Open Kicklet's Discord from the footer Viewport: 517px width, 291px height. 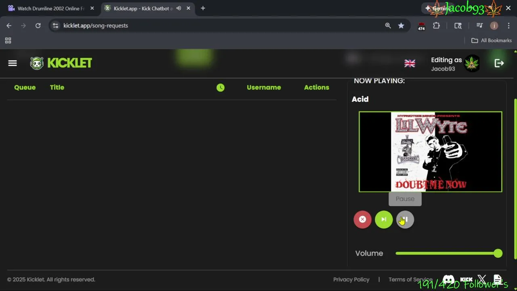[x=448, y=280]
